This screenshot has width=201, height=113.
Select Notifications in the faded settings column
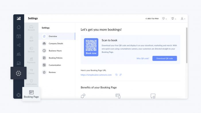(31, 82)
